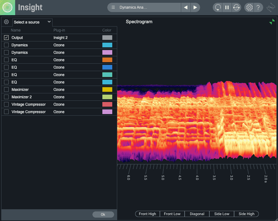Click the iZotope logo at top right
The width and height of the screenshot is (278, 221).
(271, 7)
